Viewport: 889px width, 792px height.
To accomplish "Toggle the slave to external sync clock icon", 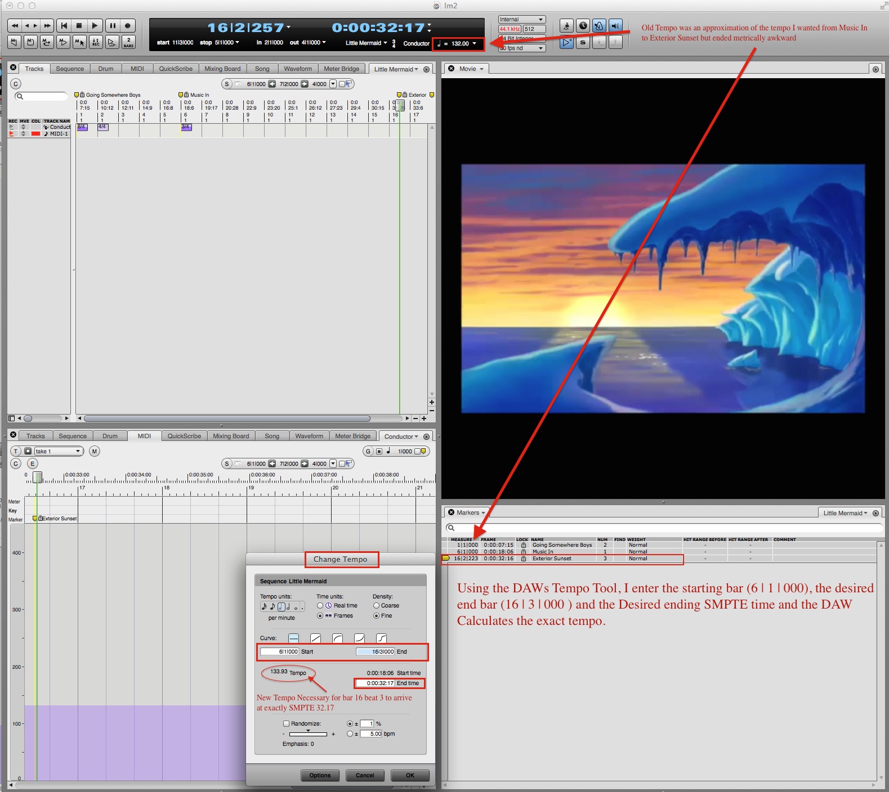I will 583,26.
